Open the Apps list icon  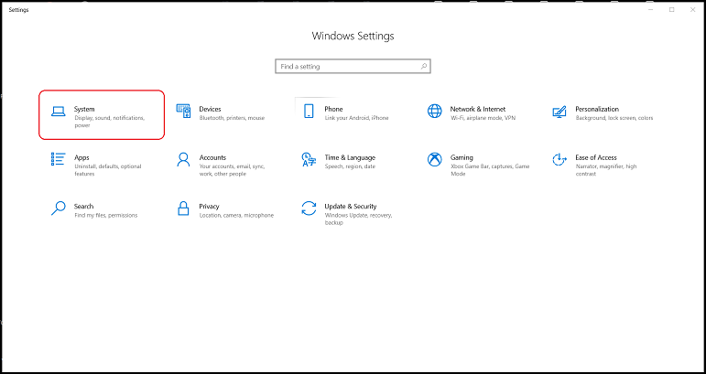tap(58, 160)
